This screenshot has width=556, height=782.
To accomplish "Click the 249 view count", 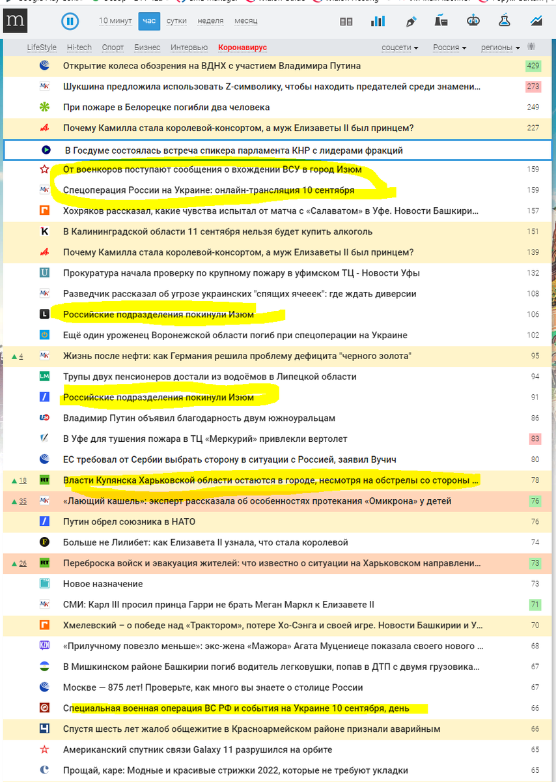I will point(533,107).
